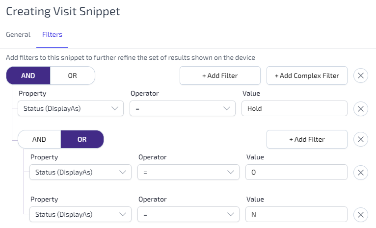Expand Operator dropdown in the O filter row
Image resolution: width=376 pixels, height=228 pixels.
coord(188,172)
